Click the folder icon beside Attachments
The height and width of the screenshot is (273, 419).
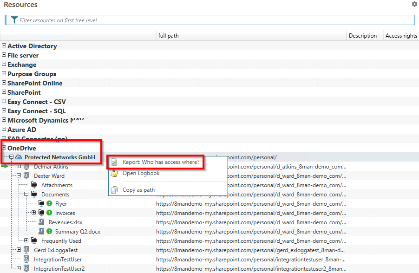tap(34, 185)
